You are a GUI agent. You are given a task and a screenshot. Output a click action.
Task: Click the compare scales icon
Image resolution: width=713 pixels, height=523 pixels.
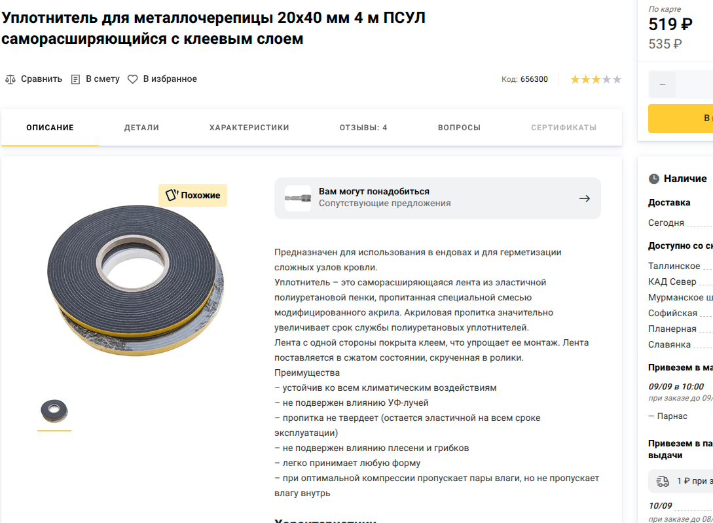[10, 79]
